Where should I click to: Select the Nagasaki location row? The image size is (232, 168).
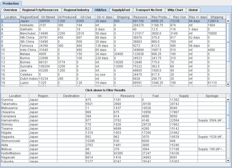click(114, 158)
